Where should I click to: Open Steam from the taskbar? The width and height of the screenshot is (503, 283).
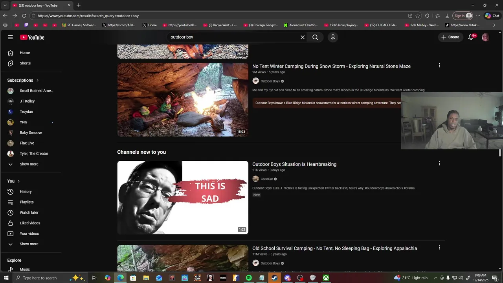pos(274,278)
